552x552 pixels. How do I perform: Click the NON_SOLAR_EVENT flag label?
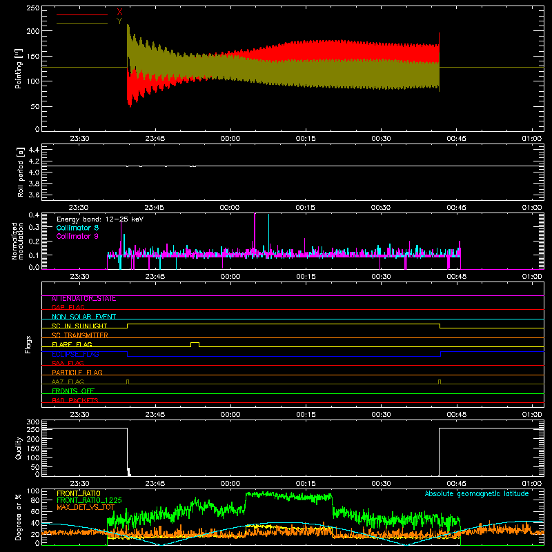[83, 317]
